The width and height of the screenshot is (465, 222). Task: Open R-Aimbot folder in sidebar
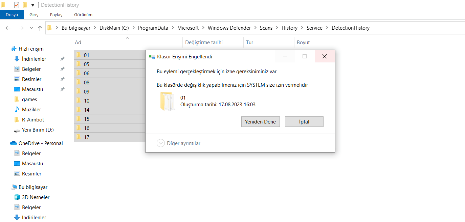pos(33,120)
